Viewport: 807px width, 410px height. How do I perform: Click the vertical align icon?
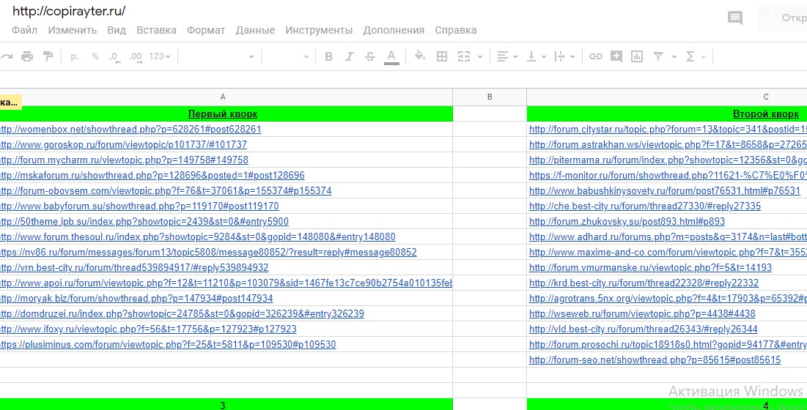coord(531,56)
